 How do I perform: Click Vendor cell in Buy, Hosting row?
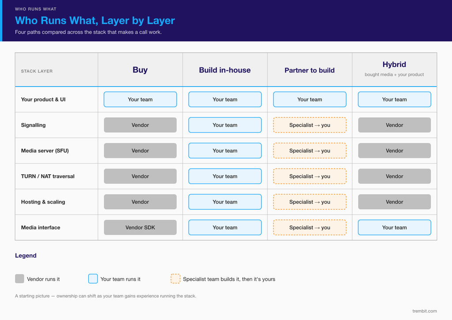coord(140,202)
